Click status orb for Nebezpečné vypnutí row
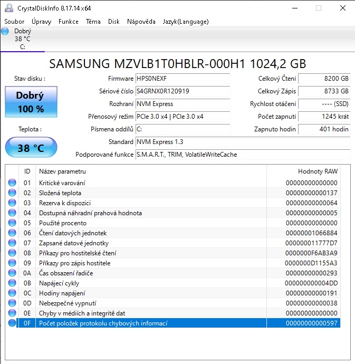The width and height of the screenshot is (355, 364). 12,303
